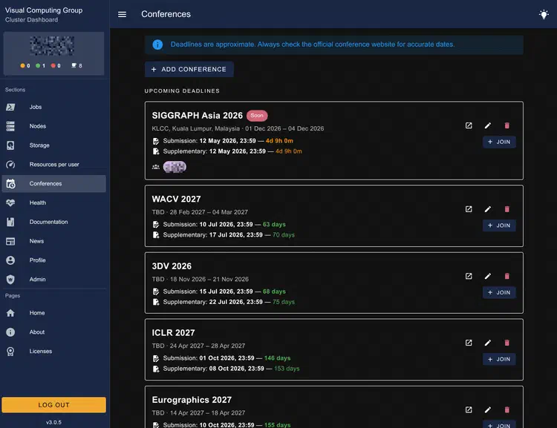Click the info icon in the deadlines notice

coord(157,45)
